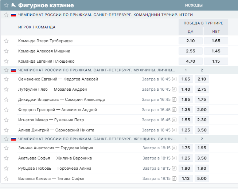Star the Фигурное катание sport header
This screenshot has width=238, height=189.
click(x=6, y=5)
